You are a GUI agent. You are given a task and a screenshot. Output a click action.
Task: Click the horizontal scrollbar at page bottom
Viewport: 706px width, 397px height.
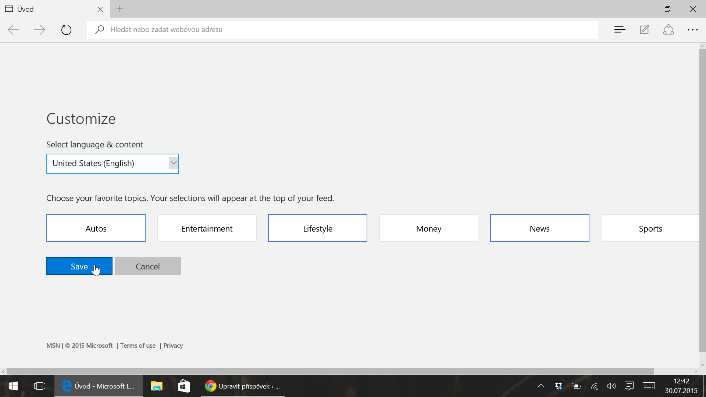point(330,371)
